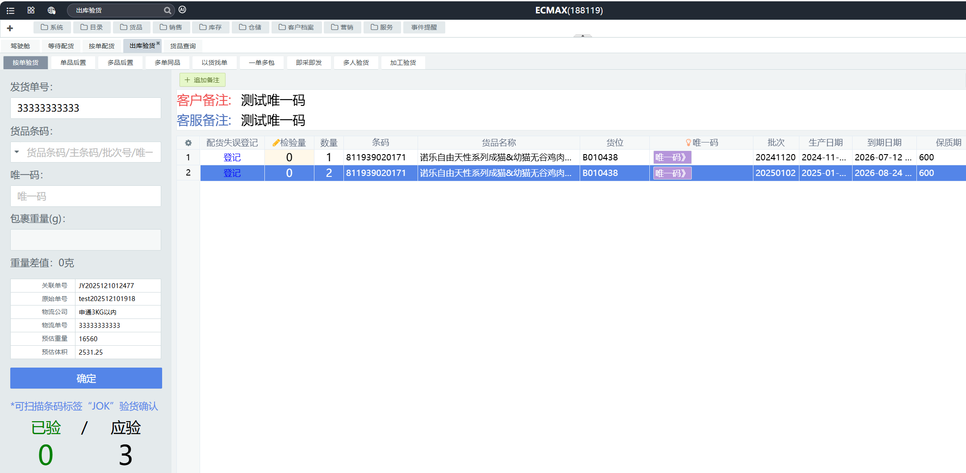Switch to the 驾驶舱 tab
966x473 pixels.
[x=20, y=46]
